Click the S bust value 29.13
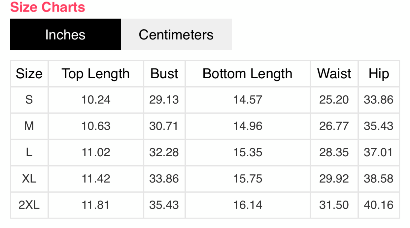The height and width of the screenshot is (228, 410). tap(164, 100)
